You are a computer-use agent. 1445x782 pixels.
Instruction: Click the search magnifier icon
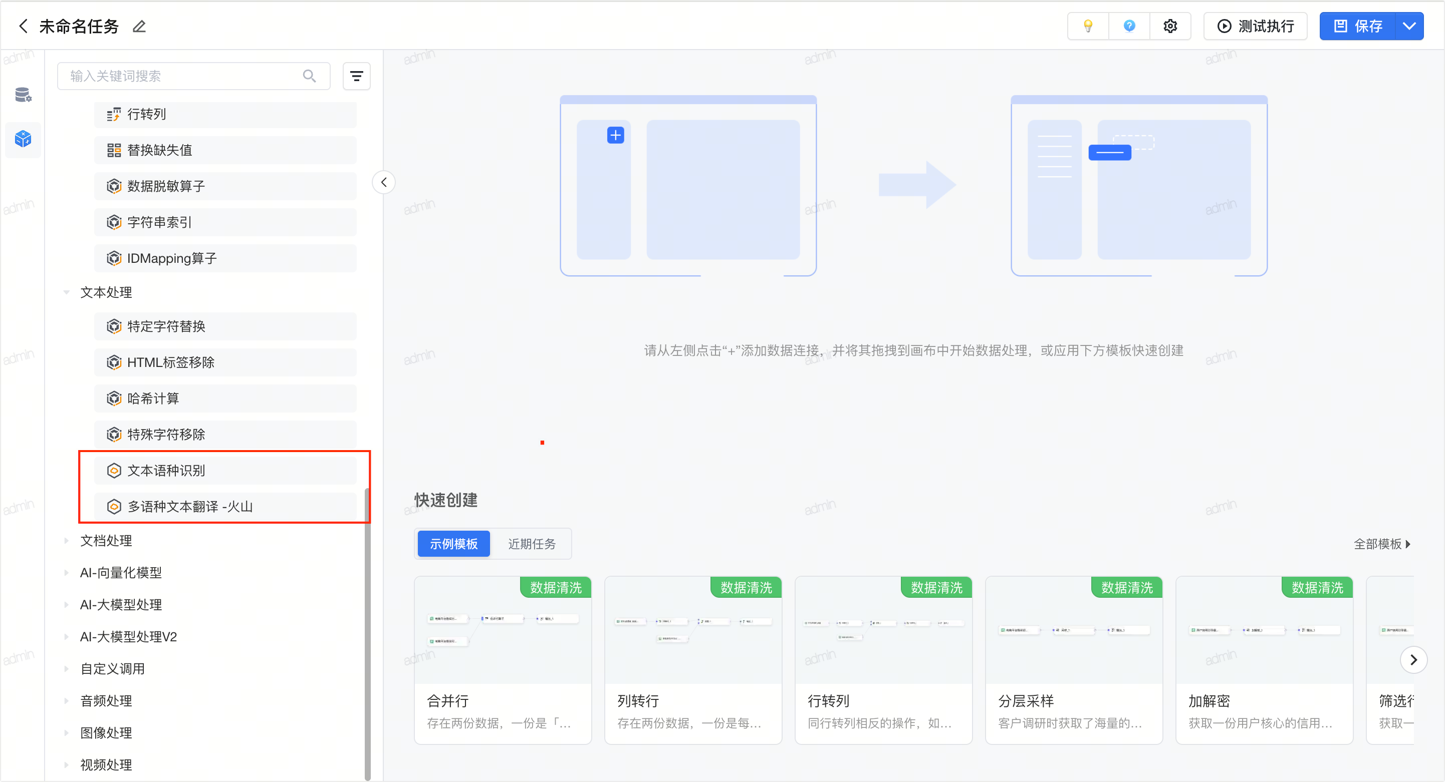pos(309,76)
